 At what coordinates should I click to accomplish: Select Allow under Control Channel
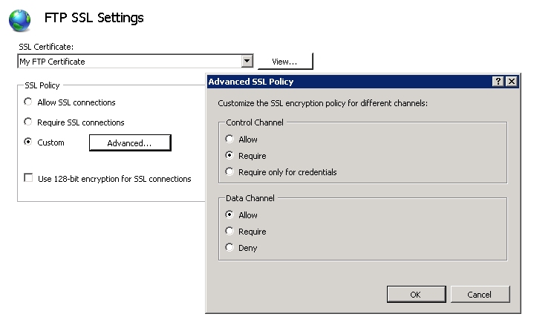230,140
